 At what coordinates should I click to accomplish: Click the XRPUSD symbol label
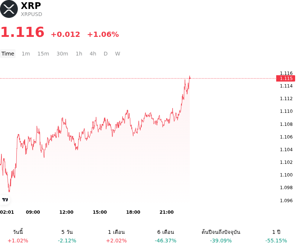(32, 14)
